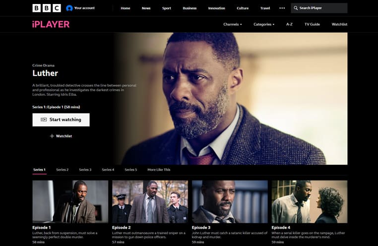Click the plus icon beside Watchlist
The width and height of the screenshot is (378, 246).
point(52,136)
